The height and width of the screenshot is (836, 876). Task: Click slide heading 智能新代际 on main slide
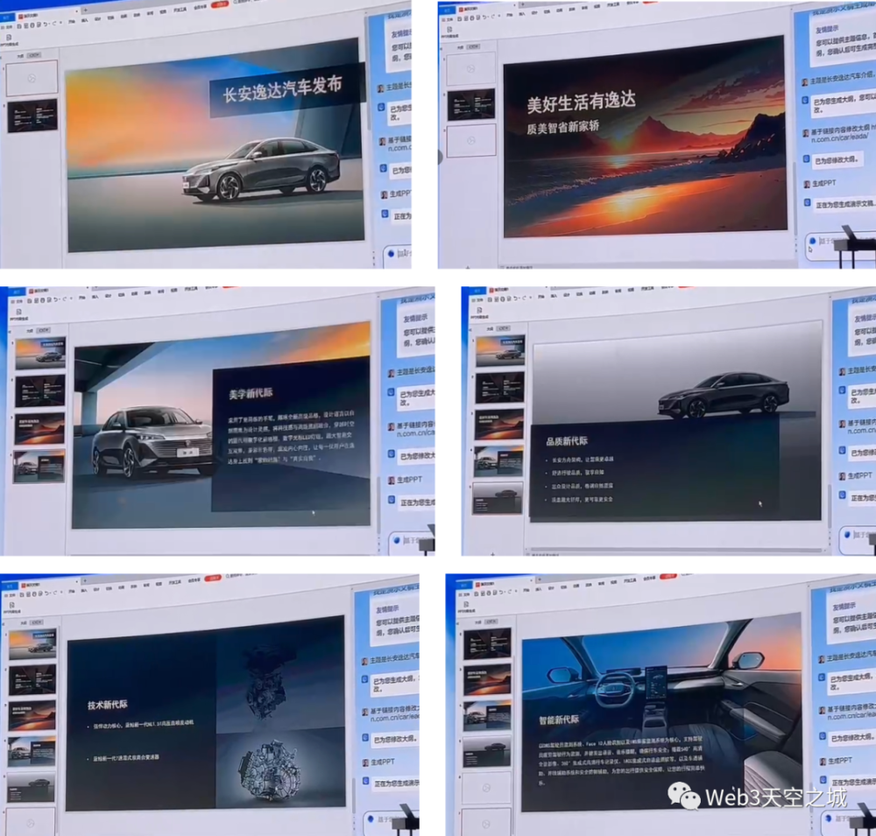559,720
